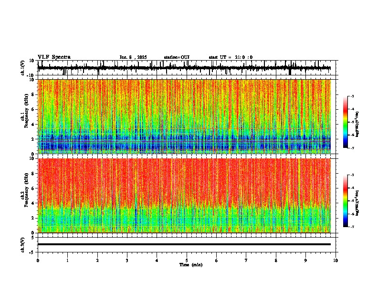Click the "VLF Spectra" plot title
This screenshot has height=292, width=378.
[54, 57]
